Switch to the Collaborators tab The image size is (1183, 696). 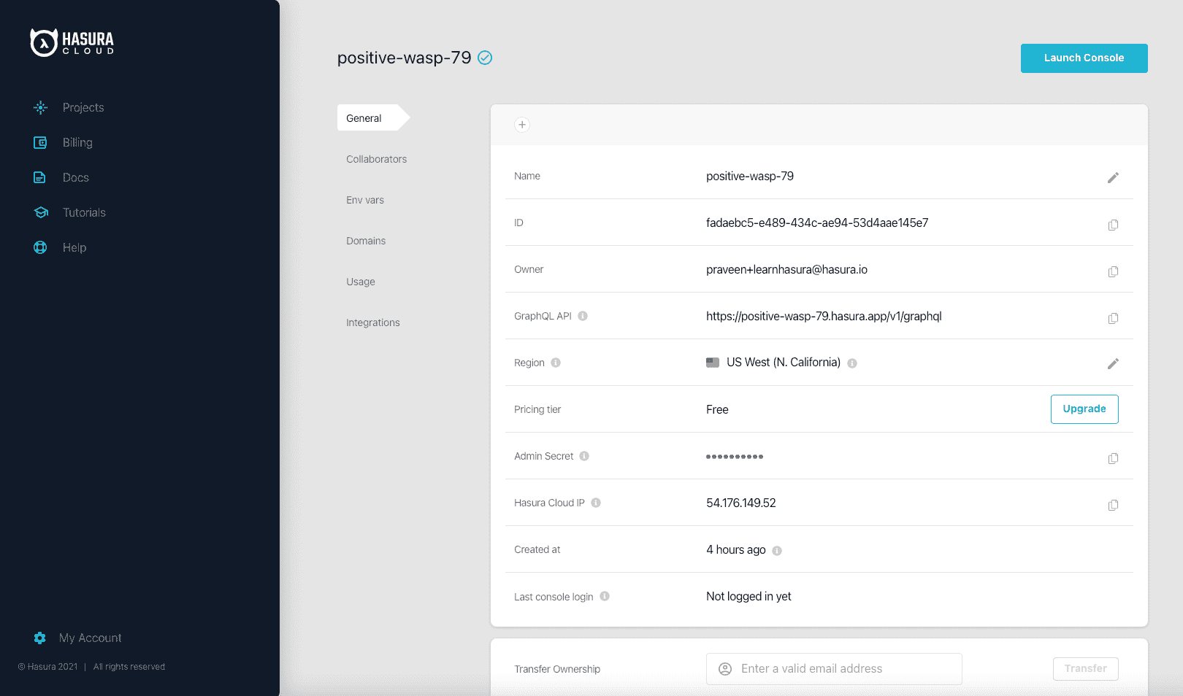(x=376, y=159)
